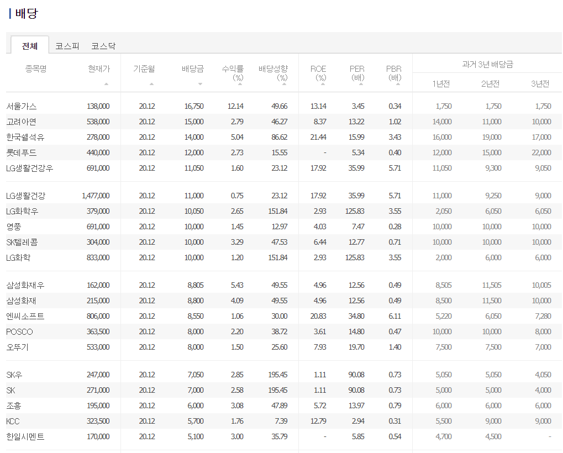The image size is (563, 453).
Task: Open the SK우 stock link
Action: coord(14,375)
